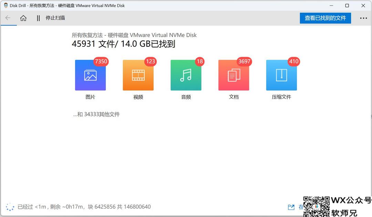Click the spinning progress indicator

coord(10,207)
